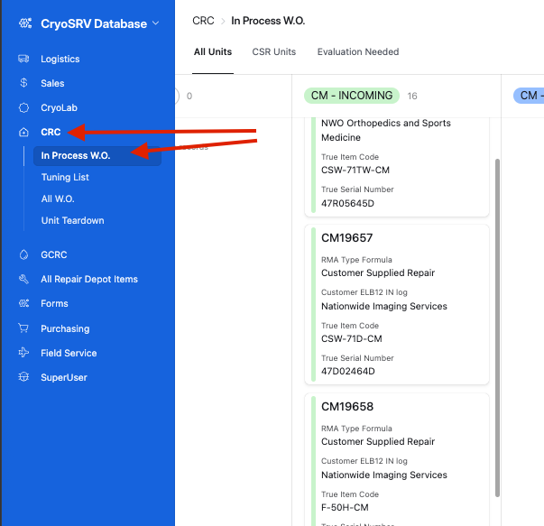Viewport: 544px width, 526px height.
Task: Click the Logistics truck icon
Action: (23, 59)
